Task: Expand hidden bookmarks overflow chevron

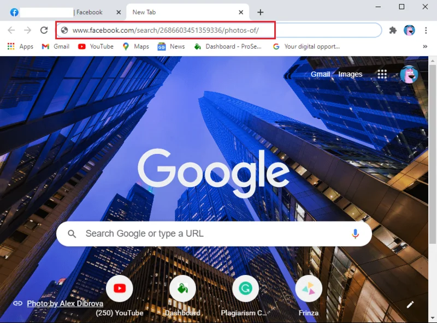Action: [425, 46]
